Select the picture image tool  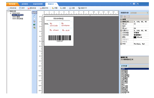(x=34, y=25)
